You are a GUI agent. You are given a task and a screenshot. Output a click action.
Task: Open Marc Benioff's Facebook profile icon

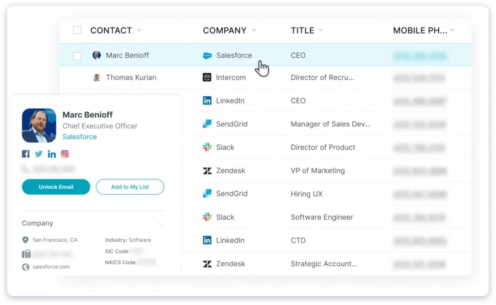[25, 154]
